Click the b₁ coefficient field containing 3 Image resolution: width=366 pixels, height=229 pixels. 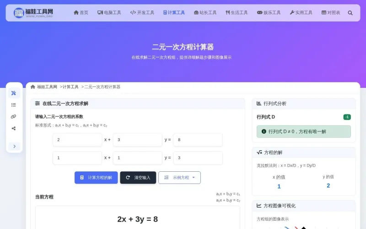tap(138, 140)
